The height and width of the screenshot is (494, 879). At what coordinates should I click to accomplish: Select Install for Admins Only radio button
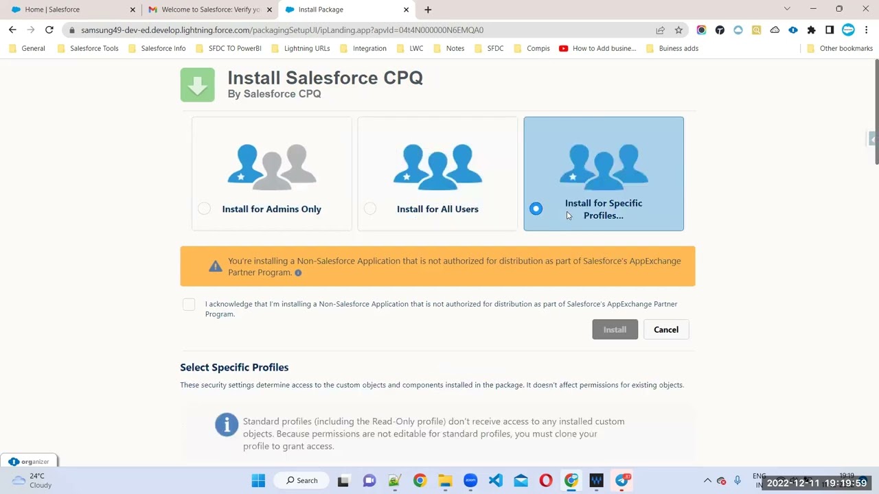(204, 209)
